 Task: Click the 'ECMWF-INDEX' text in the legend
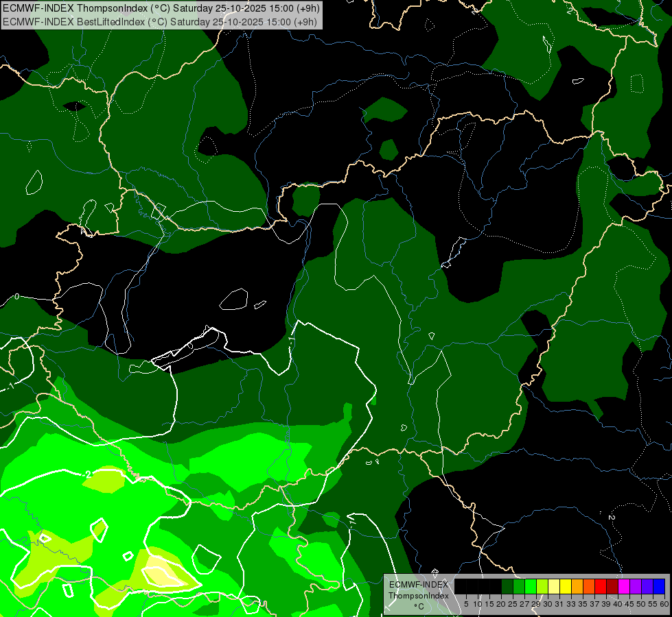(419, 585)
